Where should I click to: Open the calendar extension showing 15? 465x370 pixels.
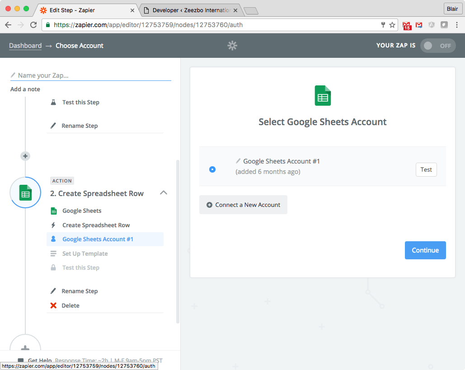407,25
